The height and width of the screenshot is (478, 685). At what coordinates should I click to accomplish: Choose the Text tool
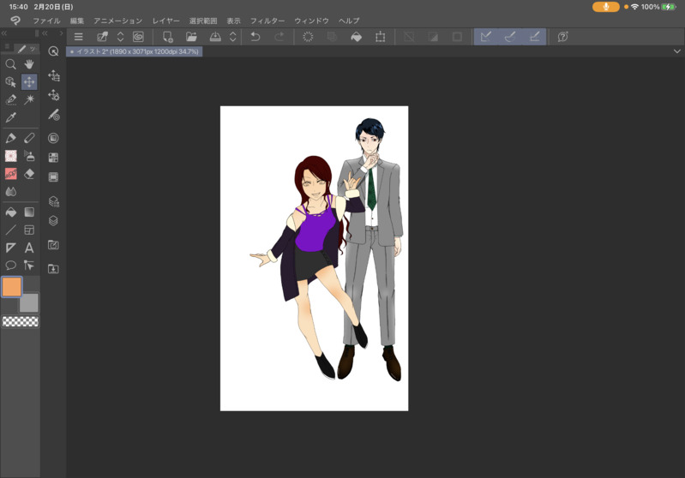coord(29,248)
